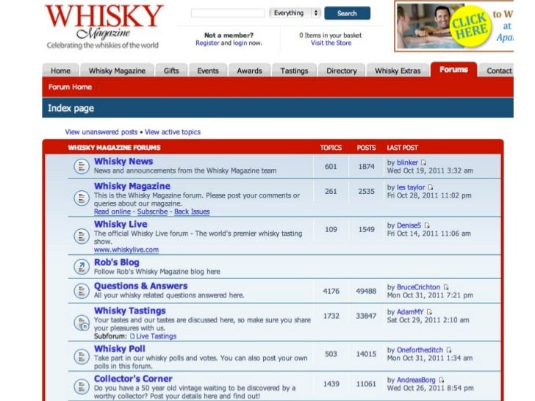View latest post icon beside les taylor
The width and height of the screenshot is (535, 401).
point(431,187)
